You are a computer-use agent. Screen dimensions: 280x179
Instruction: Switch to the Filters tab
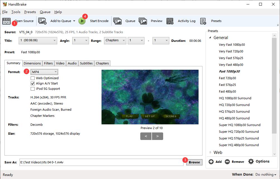pos(49,63)
